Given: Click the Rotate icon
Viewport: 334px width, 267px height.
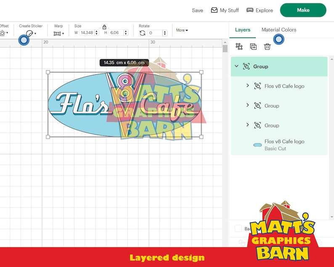Looking at the screenshot, I should 142,33.
